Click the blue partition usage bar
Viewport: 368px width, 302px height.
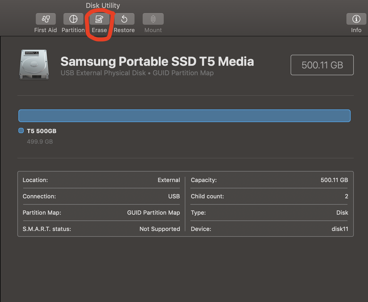coord(184,115)
